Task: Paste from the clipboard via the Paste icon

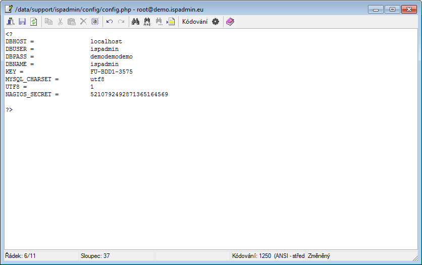Action: click(72, 22)
